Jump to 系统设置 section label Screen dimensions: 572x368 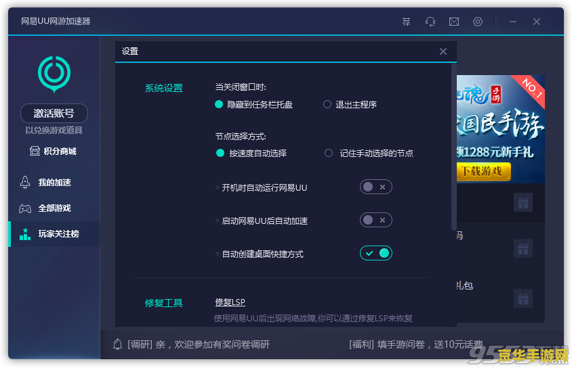pos(164,88)
